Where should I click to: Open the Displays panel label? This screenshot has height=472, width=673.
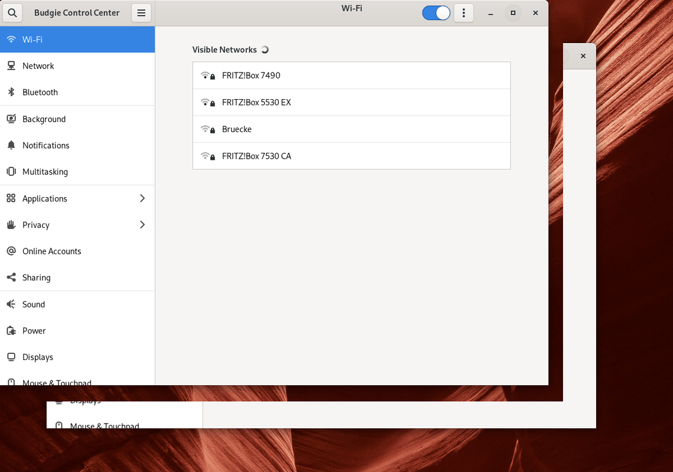click(38, 357)
